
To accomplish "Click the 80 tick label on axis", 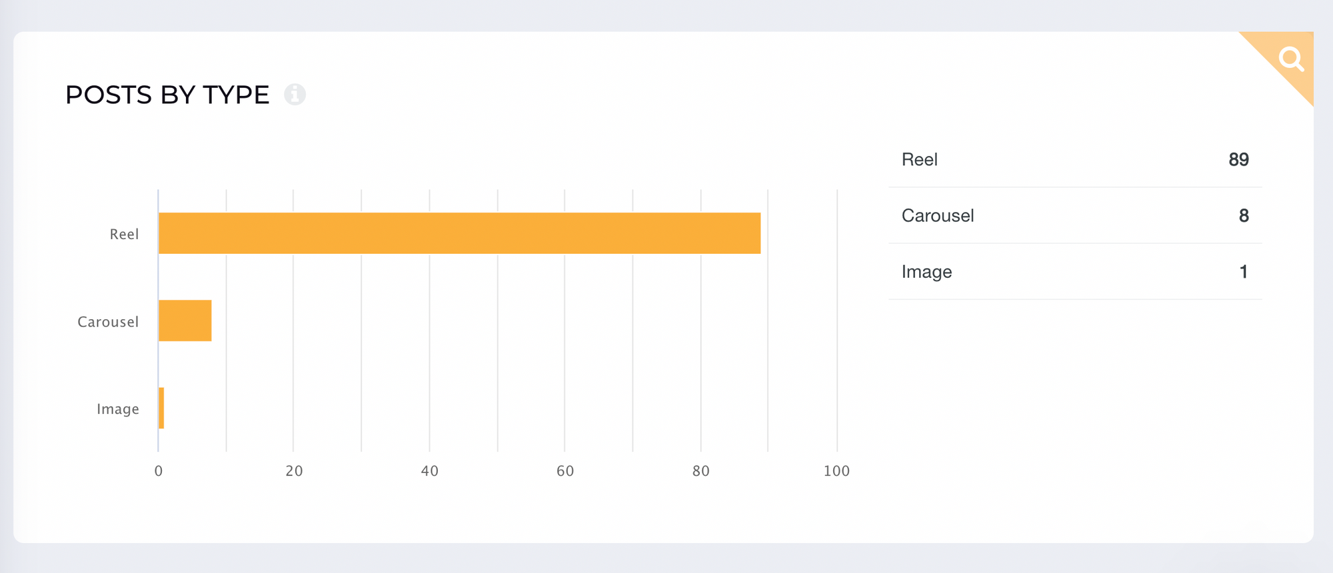I will [701, 471].
